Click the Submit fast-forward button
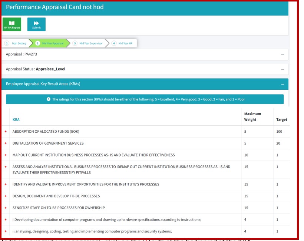Viewport: 304px width, 241px height. click(x=36, y=24)
